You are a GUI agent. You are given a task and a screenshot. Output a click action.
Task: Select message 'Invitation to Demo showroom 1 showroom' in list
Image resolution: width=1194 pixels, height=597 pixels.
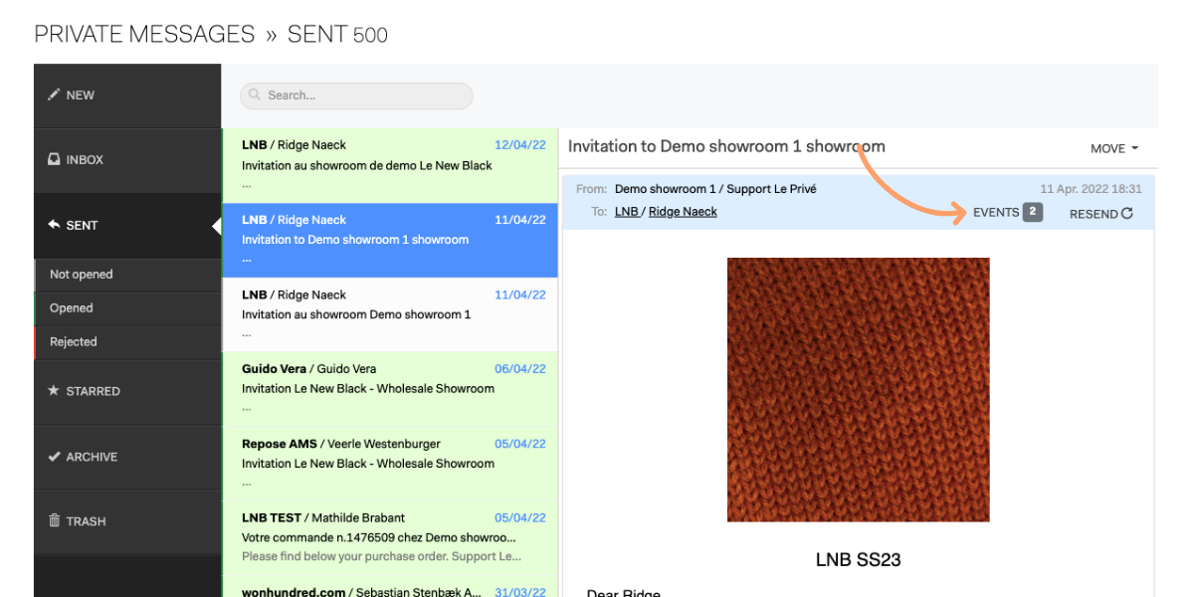(x=390, y=241)
